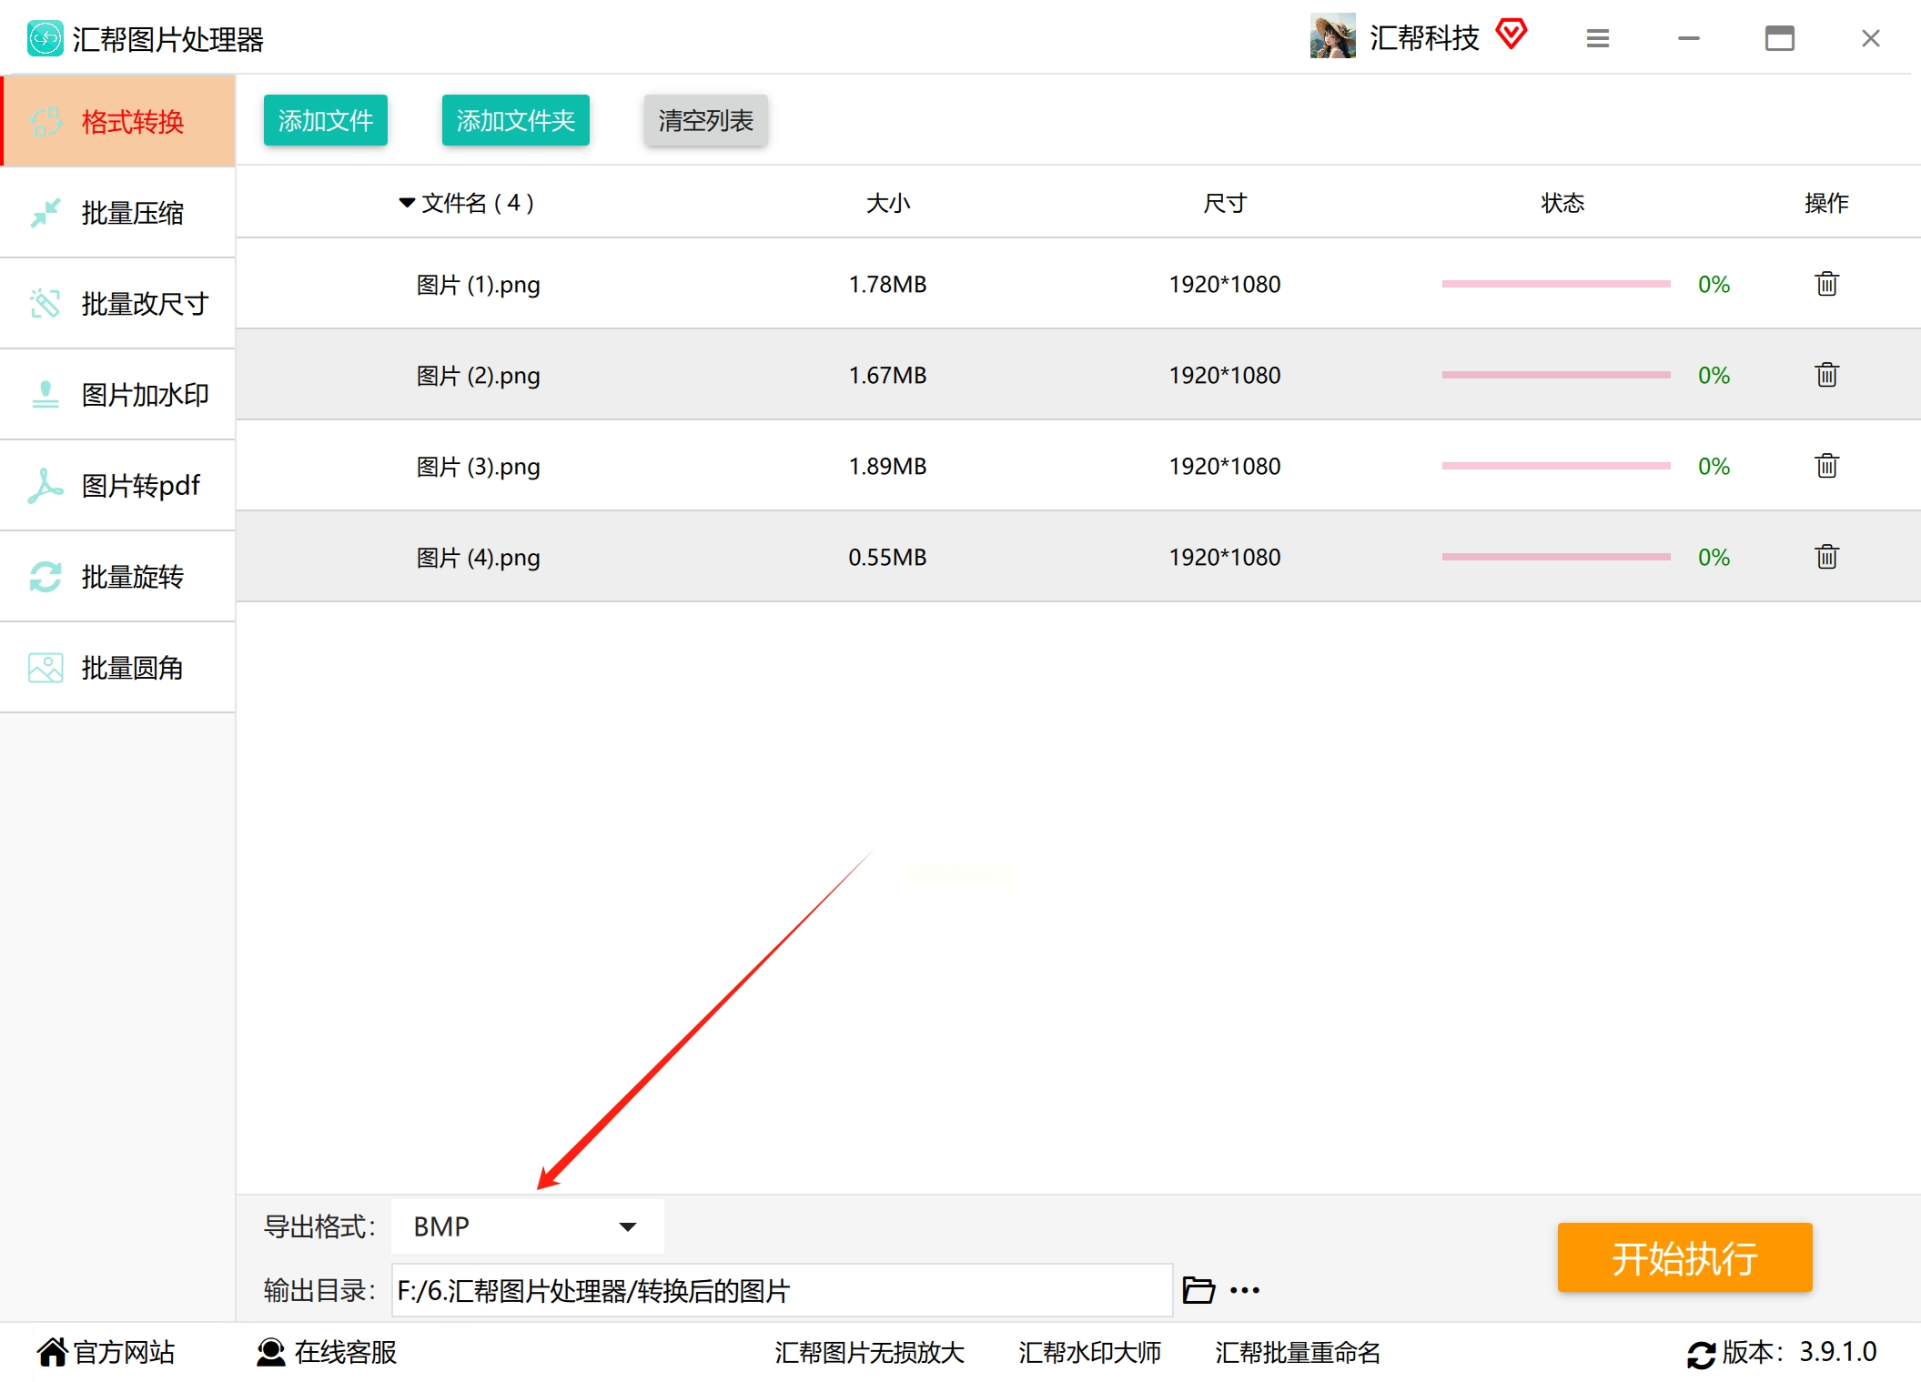
Task: Collapse the 文件名 (4) sort arrow
Action: 407,202
